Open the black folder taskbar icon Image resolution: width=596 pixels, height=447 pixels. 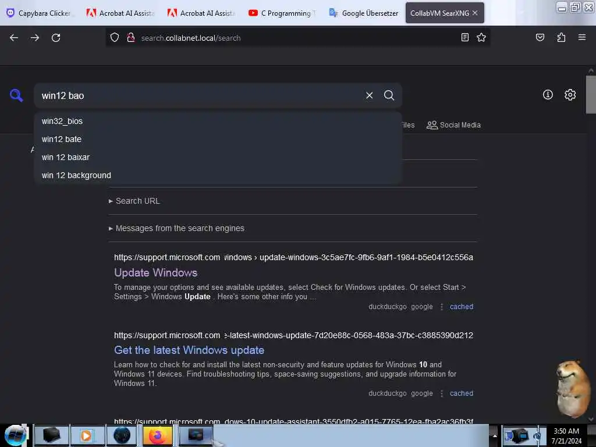pos(51,435)
